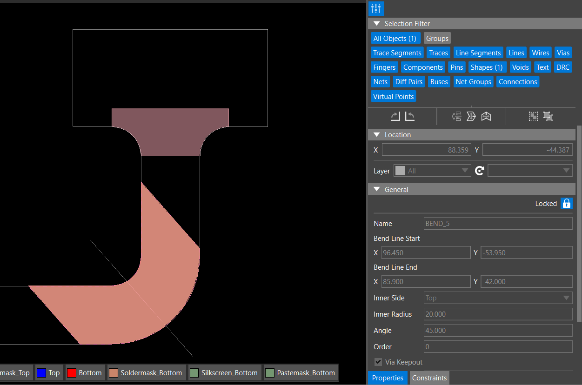582x385 pixels.
Task: Click the Wires filter button
Action: [541, 53]
